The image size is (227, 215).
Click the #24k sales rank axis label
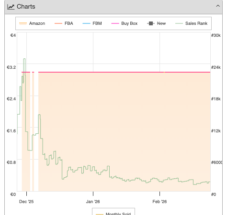tap(216, 67)
